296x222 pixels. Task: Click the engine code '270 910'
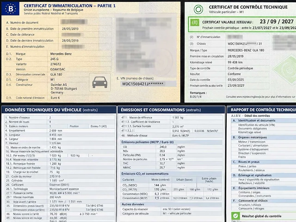click(x=55, y=176)
